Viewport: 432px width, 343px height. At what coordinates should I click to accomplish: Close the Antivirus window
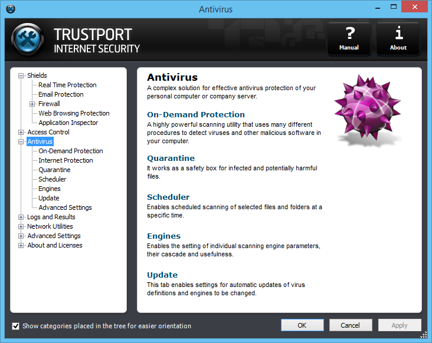coord(415,7)
